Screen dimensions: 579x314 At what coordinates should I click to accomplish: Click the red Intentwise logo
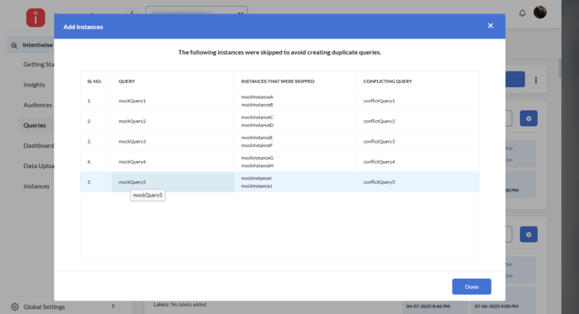point(35,18)
